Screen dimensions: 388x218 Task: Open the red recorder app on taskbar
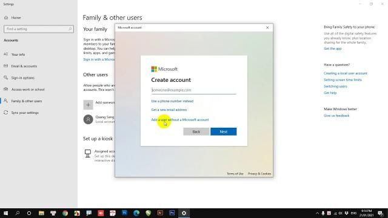(x=101, y=213)
